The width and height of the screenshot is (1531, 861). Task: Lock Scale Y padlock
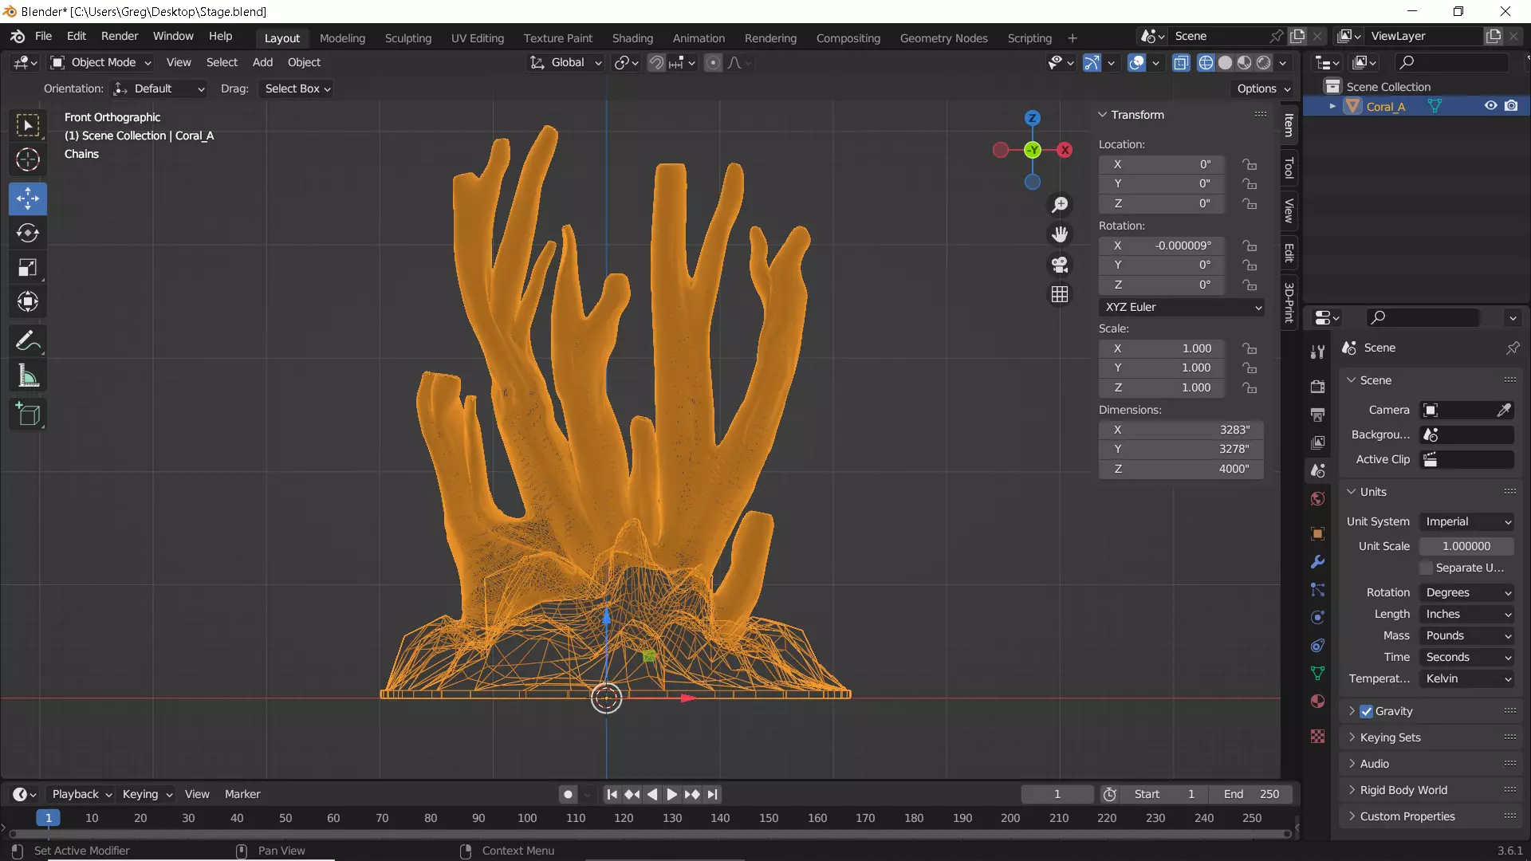point(1250,368)
